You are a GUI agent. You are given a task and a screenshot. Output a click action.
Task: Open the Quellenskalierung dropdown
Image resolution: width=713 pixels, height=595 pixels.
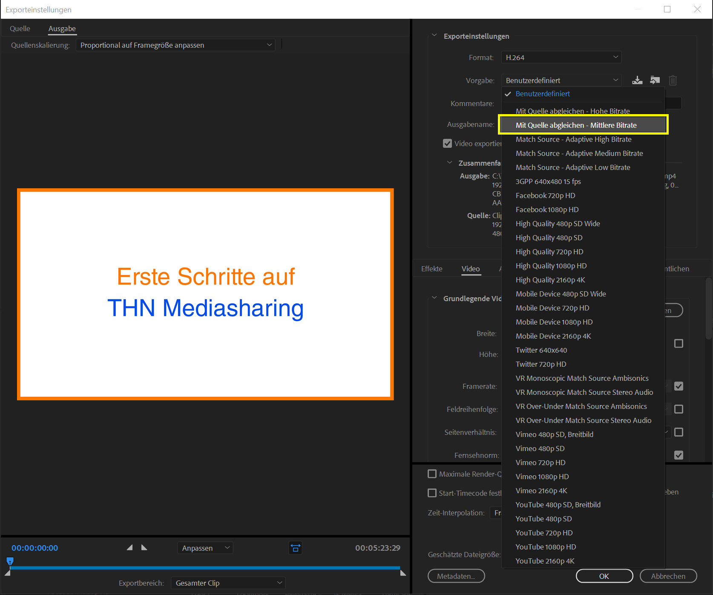(175, 45)
